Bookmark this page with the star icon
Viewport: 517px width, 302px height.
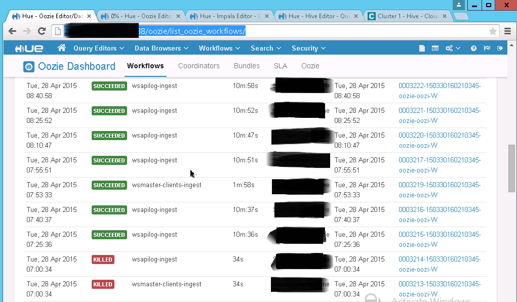(x=493, y=31)
